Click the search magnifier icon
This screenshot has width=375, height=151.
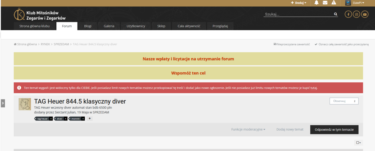click(x=336, y=14)
